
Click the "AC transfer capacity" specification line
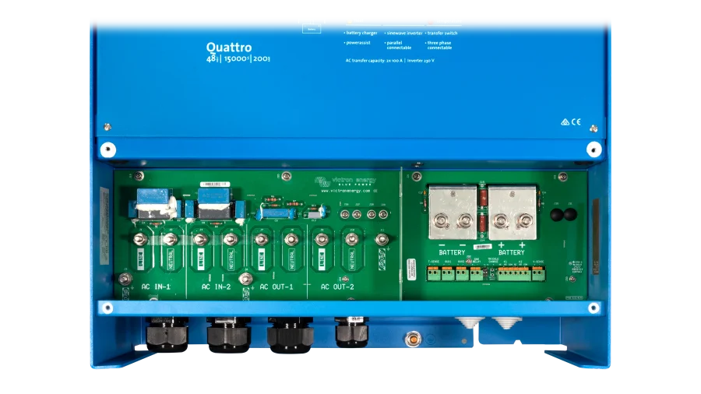(390, 60)
